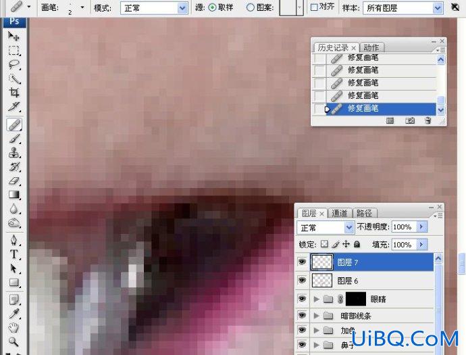This screenshot has width=466, height=355.
Task: Select the Hand tool
Action: coord(14,328)
